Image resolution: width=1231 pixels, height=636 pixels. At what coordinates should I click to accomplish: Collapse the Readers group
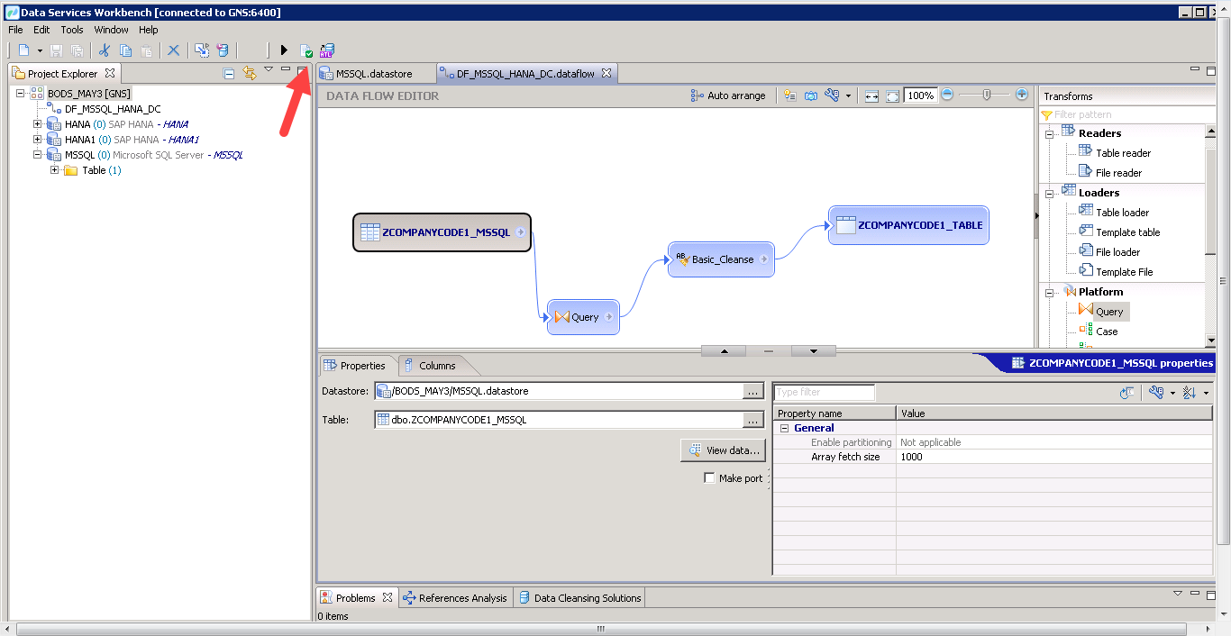pos(1049,133)
